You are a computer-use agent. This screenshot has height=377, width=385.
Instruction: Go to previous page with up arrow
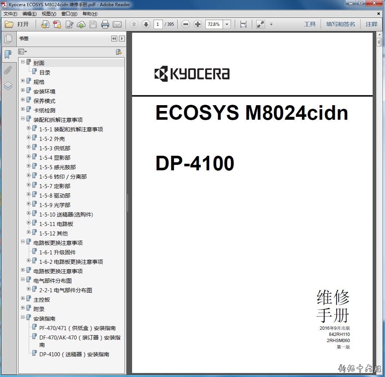click(x=134, y=24)
